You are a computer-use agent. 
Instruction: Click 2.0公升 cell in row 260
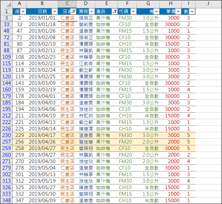148,155
